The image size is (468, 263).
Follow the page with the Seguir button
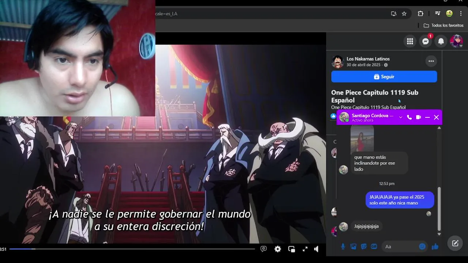(384, 77)
